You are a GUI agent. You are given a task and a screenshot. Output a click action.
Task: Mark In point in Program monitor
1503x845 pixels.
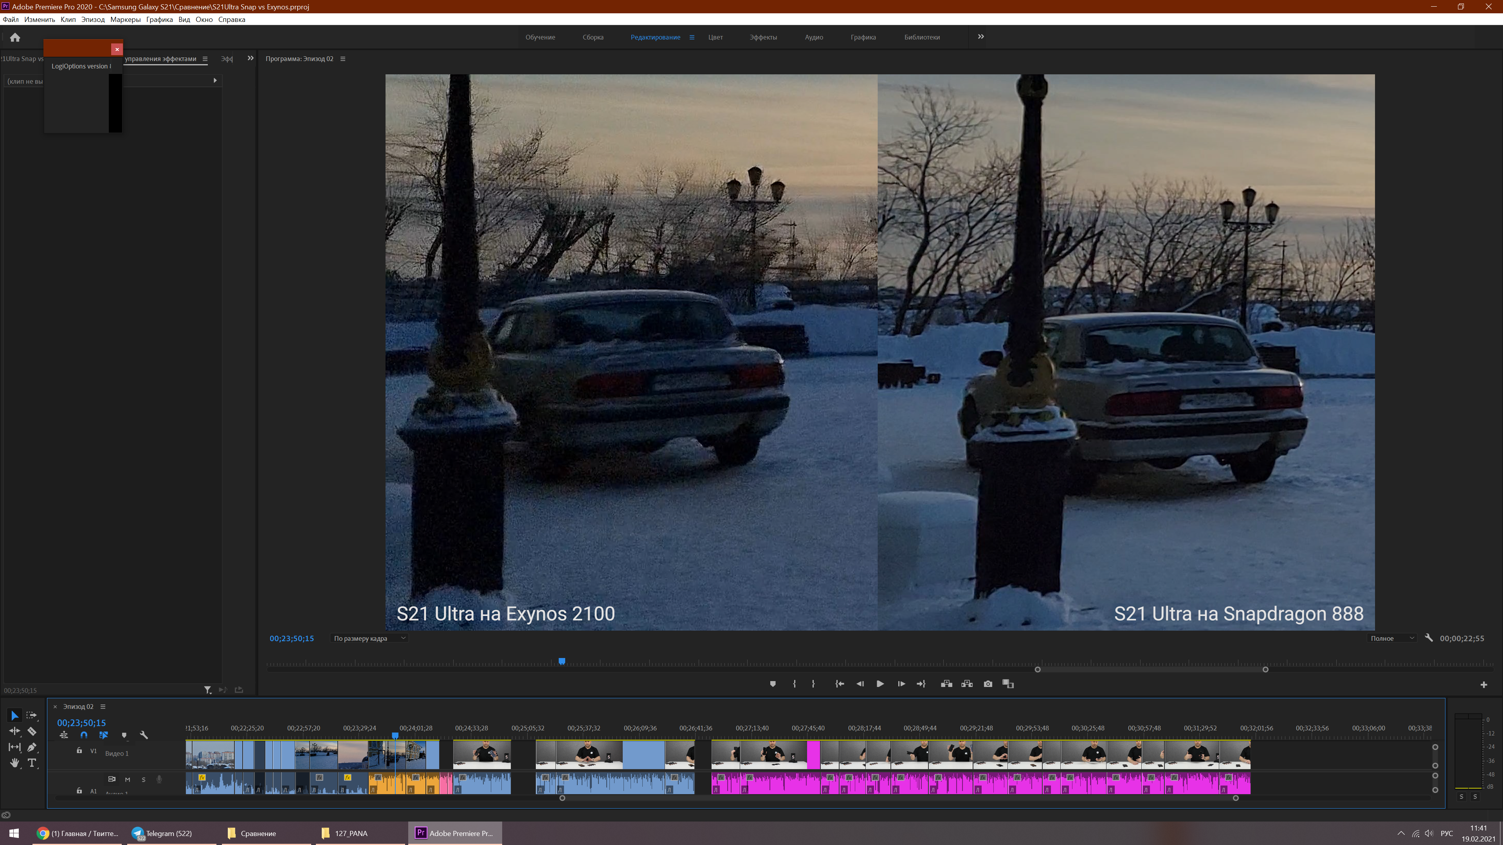tap(794, 684)
